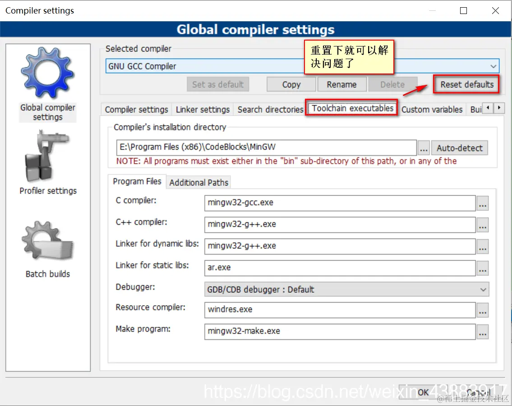This screenshot has width=512, height=406.
Task: Expand the Selected compiler dropdown
Action: [x=493, y=66]
